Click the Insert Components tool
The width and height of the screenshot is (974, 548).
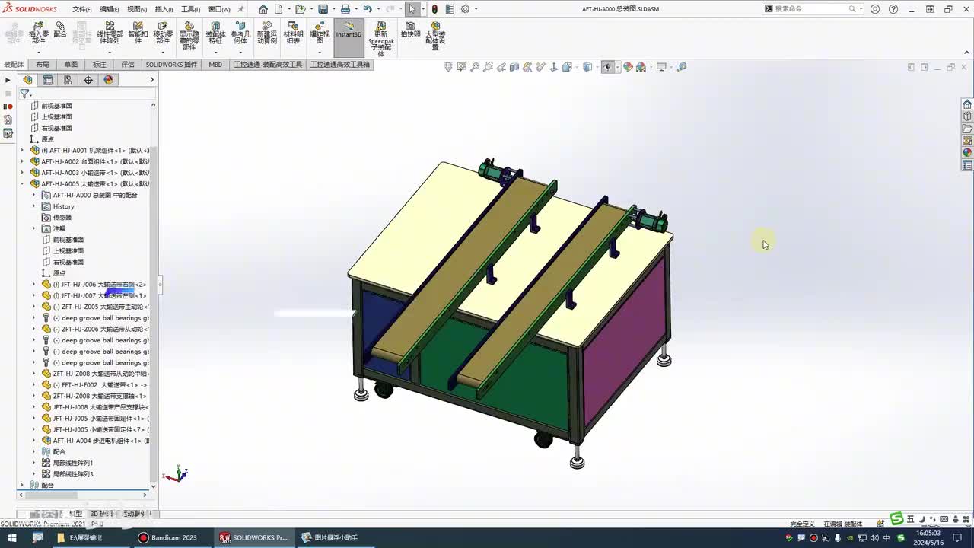pyautogui.click(x=39, y=33)
